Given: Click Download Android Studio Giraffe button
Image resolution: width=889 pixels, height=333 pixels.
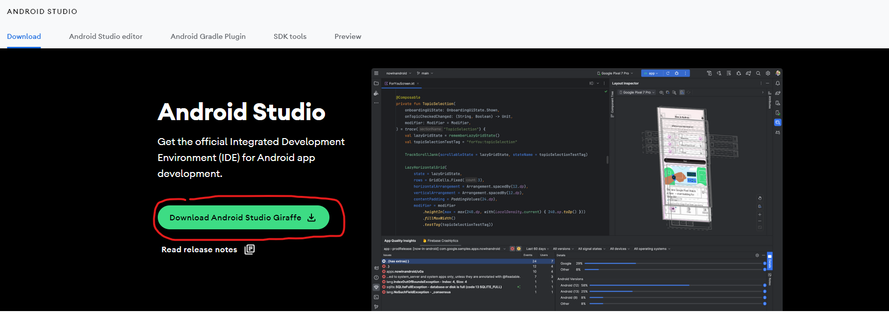Looking at the screenshot, I should [x=244, y=217].
